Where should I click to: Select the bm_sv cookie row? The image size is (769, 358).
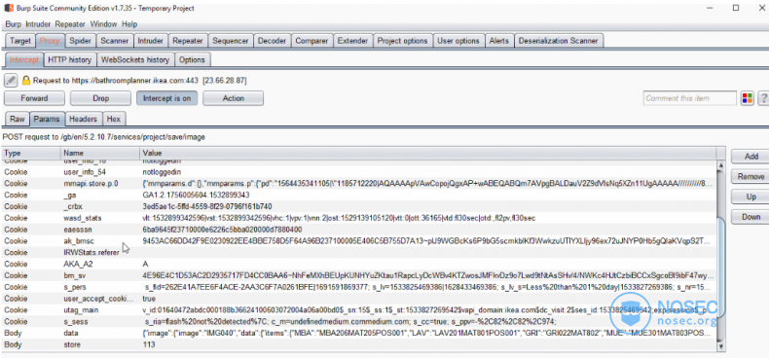(x=358, y=275)
